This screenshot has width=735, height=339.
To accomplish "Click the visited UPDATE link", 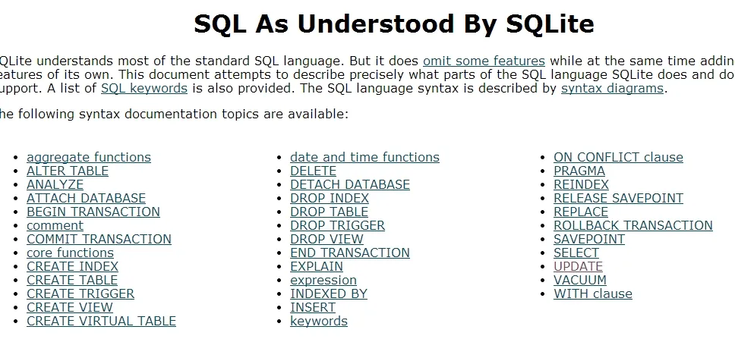I will [578, 266].
